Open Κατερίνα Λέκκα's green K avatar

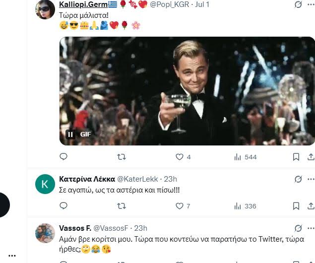coord(45,184)
